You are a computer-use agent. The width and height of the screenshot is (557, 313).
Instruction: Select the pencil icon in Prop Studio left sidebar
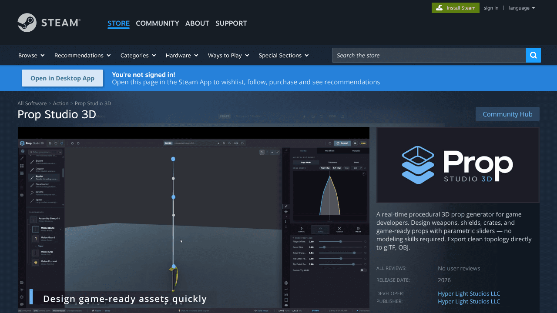point(22,159)
